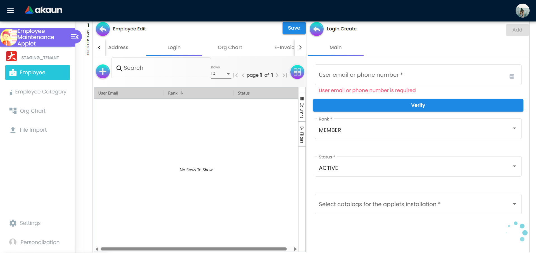Collapse the Employee Maintenance Applet sidebar
The image size is (536, 253).
tap(74, 37)
